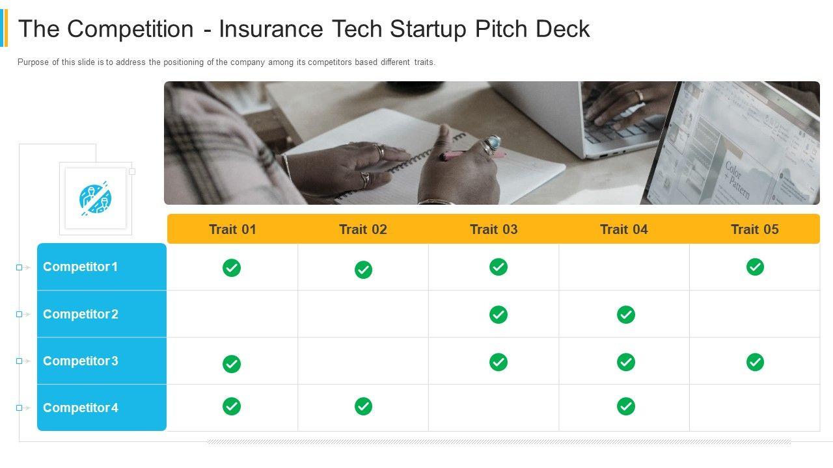Click the Competitor 1 row label
The image size is (833, 468).
click(x=81, y=266)
